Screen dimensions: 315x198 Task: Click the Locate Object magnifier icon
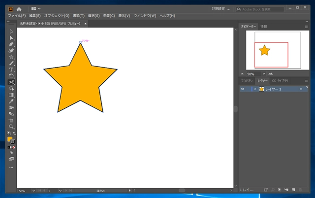coord(273,190)
